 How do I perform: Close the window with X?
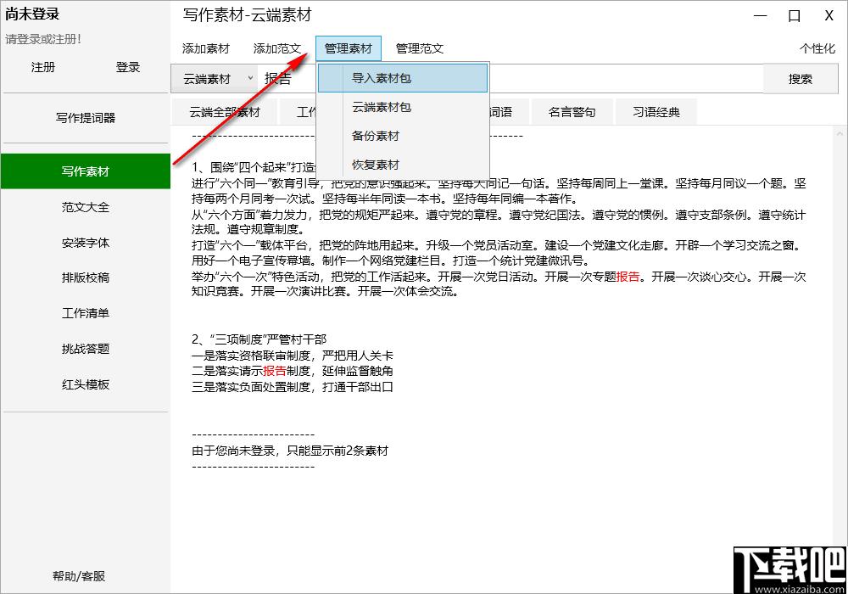(x=828, y=15)
